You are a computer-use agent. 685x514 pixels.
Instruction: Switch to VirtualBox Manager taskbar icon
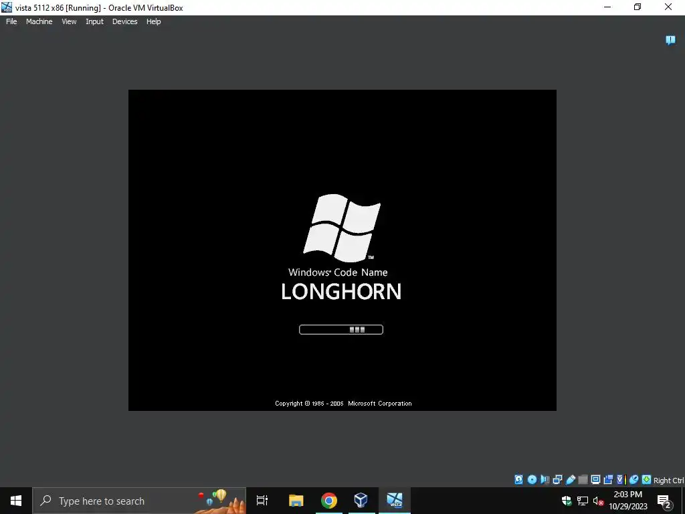tap(361, 501)
